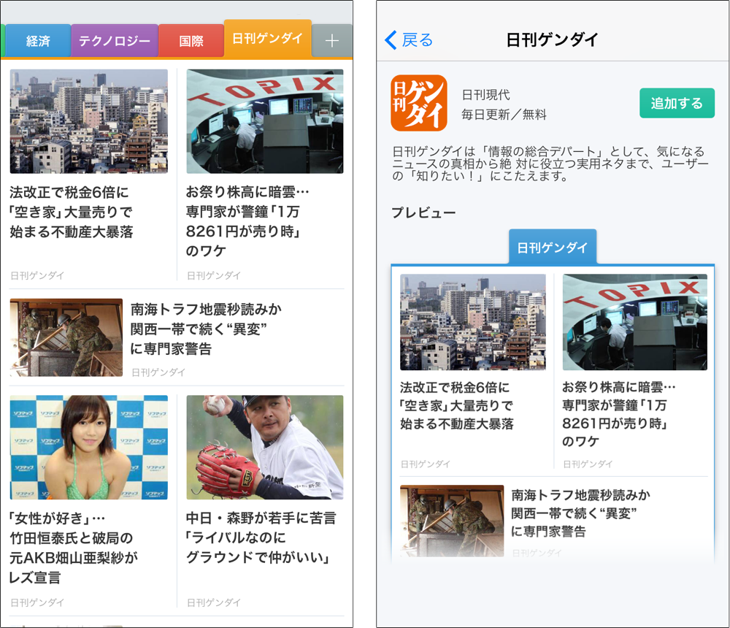Tap 日刊ゲンダイ source label under 空き家 article, left screen

coord(37,276)
